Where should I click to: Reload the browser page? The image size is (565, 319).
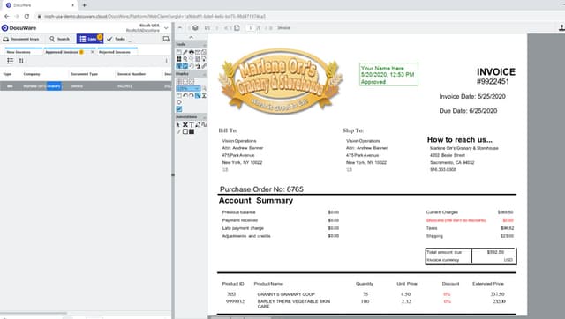[26, 16]
